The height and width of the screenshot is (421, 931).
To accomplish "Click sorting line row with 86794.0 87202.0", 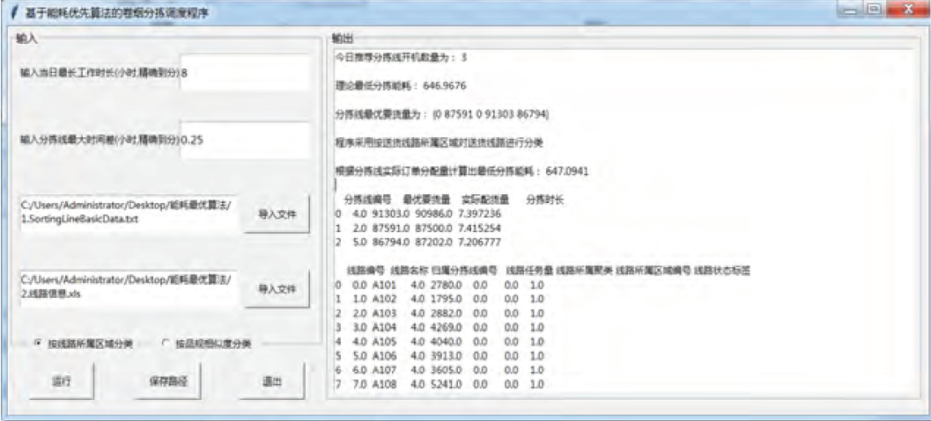I will 417,242.
